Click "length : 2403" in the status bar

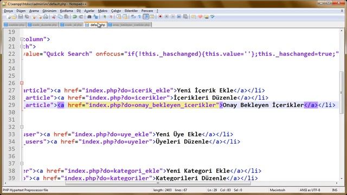[x=162, y=190]
